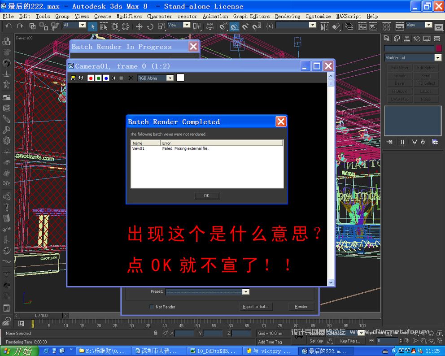
Task: Click the Undo arrow in main toolbar
Action: click(x=9, y=26)
